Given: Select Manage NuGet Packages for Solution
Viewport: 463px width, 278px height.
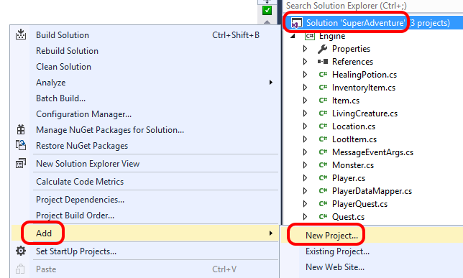Looking at the screenshot, I should point(145,130).
